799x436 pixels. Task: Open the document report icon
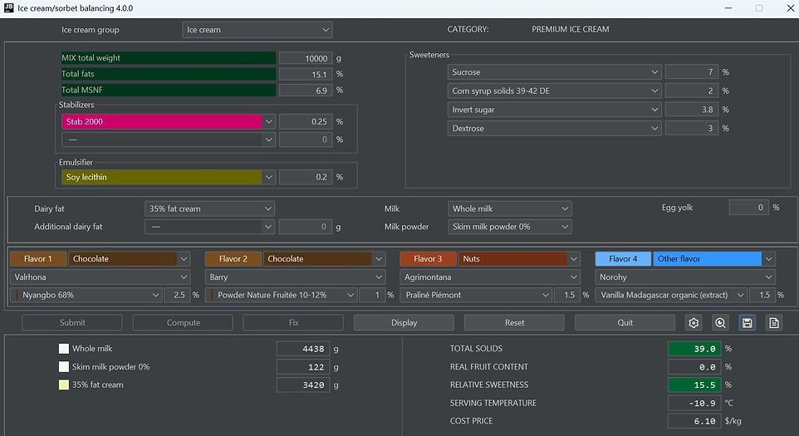pyautogui.click(x=773, y=323)
